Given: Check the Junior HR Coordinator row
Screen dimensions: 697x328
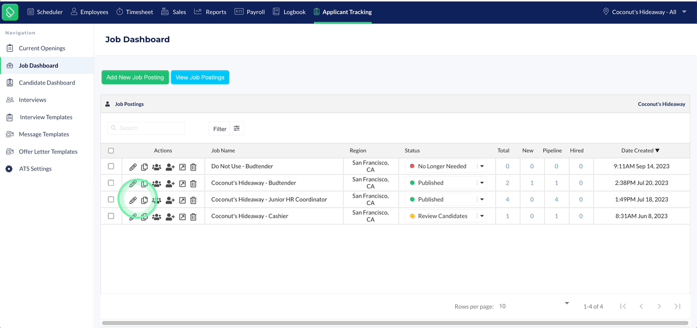Looking at the screenshot, I should pyautogui.click(x=111, y=199).
